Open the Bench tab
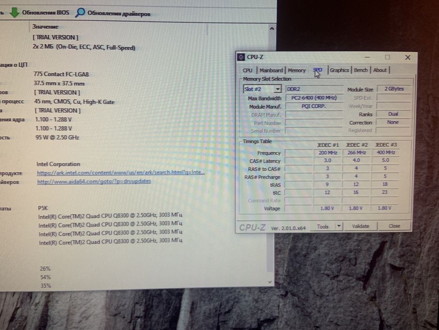This screenshot has width=439, height=330. pos(360,70)
